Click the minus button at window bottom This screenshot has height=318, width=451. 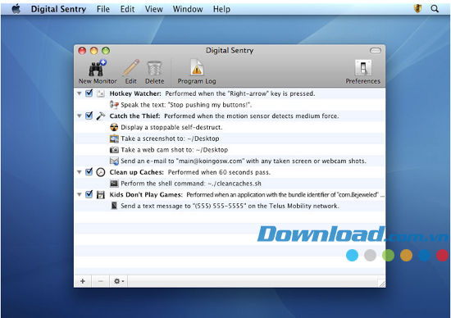(101, 281)
